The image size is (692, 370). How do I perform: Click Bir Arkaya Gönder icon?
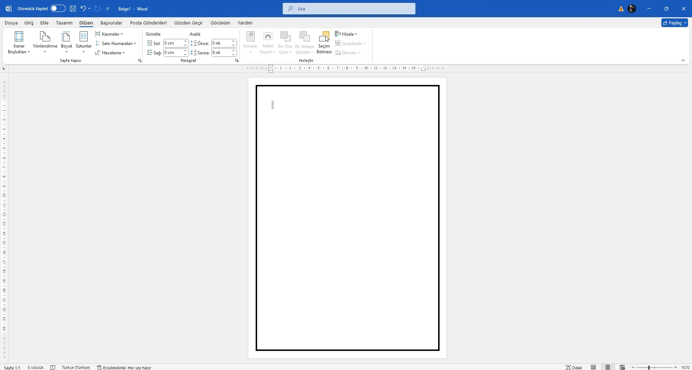tap(304, 42)
